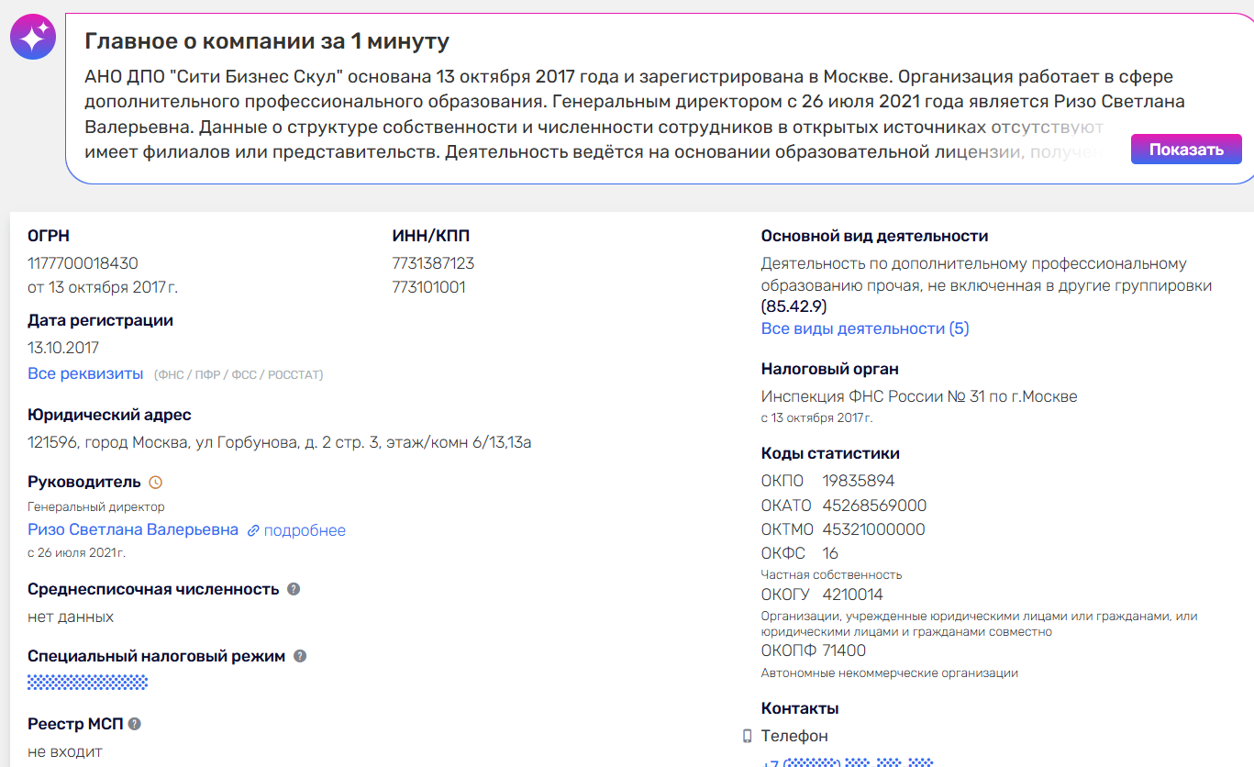Viewport: 1254px width, 767px height.
Task: Open director Ризо Светлана Валерьевна profile link
Action: (133, 529)
